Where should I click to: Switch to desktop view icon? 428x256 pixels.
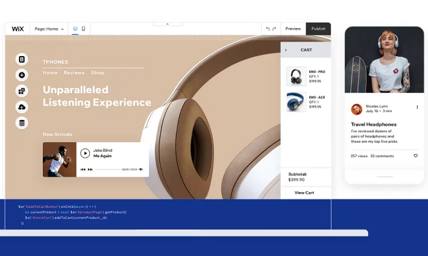point(75,29)
